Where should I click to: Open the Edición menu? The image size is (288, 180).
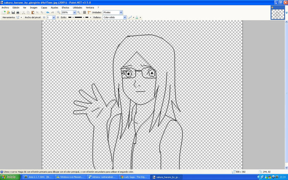pos(16,8)
